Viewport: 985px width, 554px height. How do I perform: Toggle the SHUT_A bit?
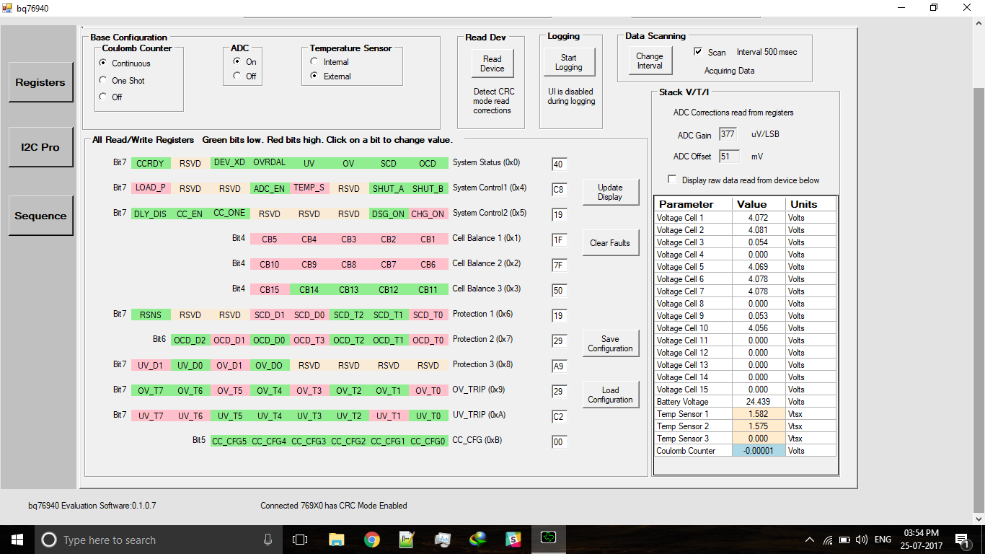tap(389, 188)
